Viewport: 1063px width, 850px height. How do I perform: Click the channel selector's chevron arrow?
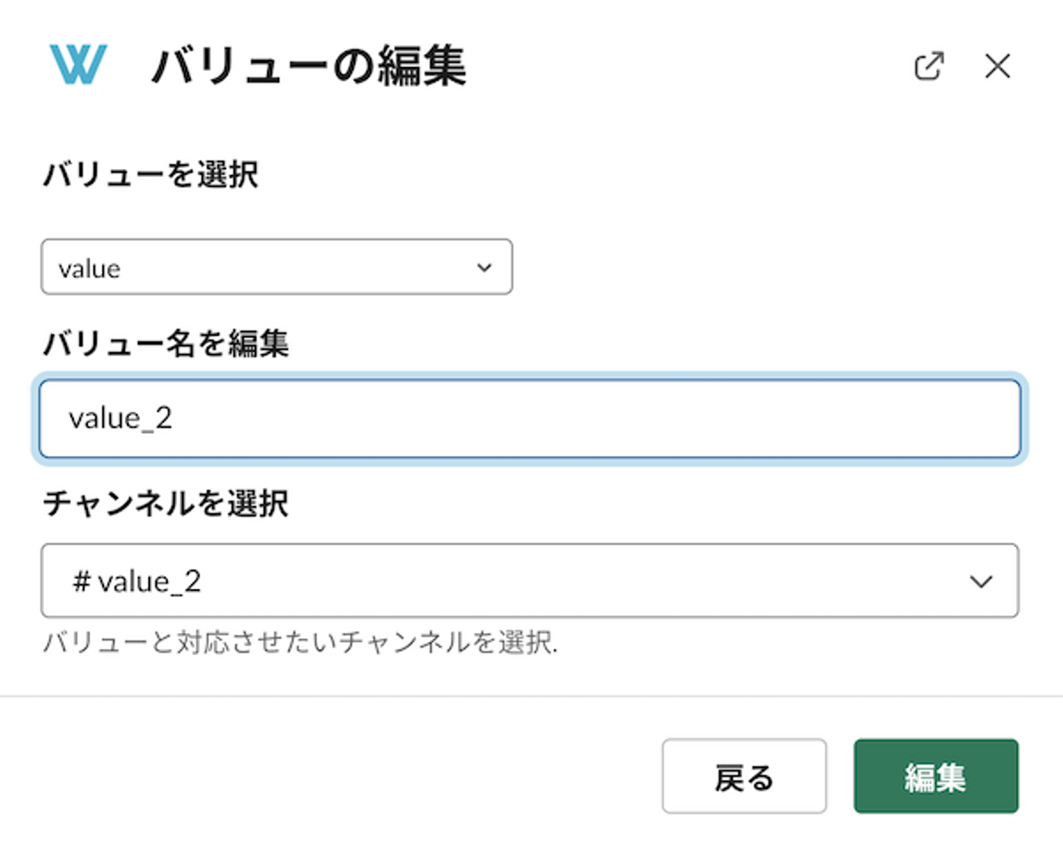tap(980, 581)
